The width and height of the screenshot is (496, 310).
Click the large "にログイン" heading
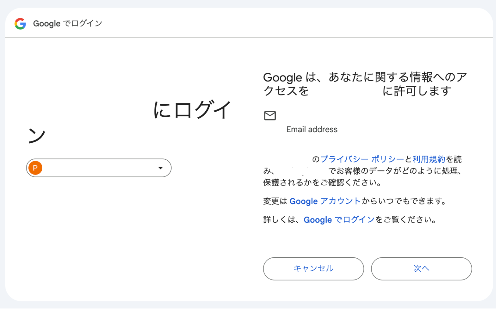pos(192,110)
